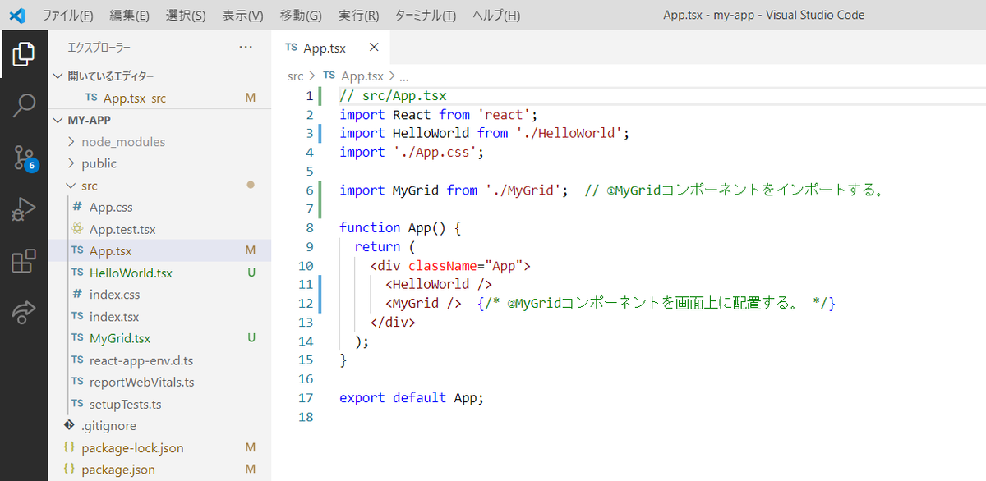Open the Run and Debug view

pos(23,208)
